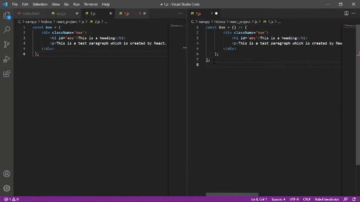
Task: Click the feedback icon in status bar
Action: [x=345, y=199]
